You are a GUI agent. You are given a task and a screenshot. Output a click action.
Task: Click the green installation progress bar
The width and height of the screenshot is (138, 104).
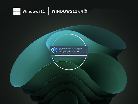pyautogui.click(x=69, y=55)
